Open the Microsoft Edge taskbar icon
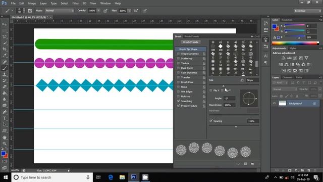The image size is (323, 182). click(x=111, y=177)
